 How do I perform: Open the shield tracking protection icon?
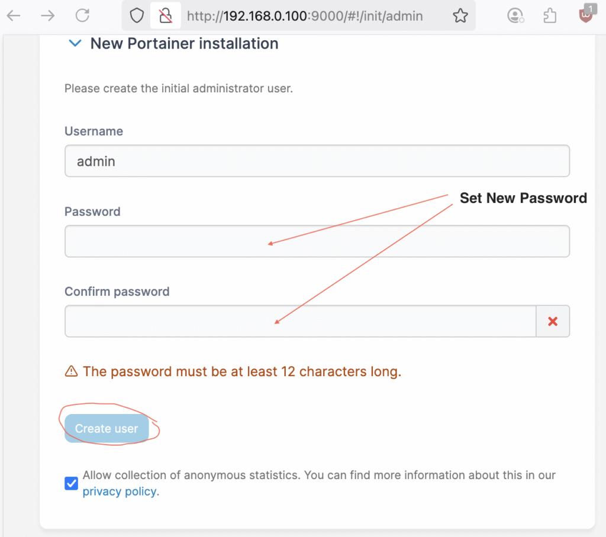tap(137, 16)
